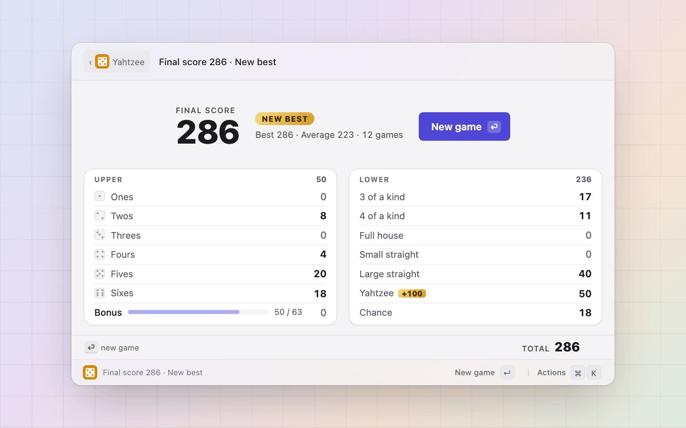The width and height of the screenshot is (686, 428).
Task: Click the 'new game' hint text in the footer
Action: point(120,348)
